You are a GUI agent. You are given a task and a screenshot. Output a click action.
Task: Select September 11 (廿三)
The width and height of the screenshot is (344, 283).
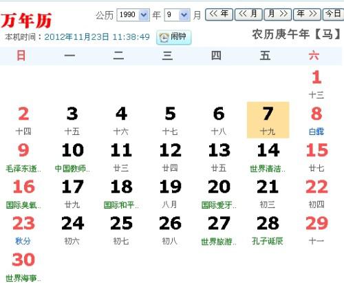(x=121, y=157)
